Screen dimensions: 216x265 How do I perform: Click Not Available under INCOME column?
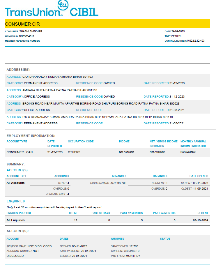point(127,152)
